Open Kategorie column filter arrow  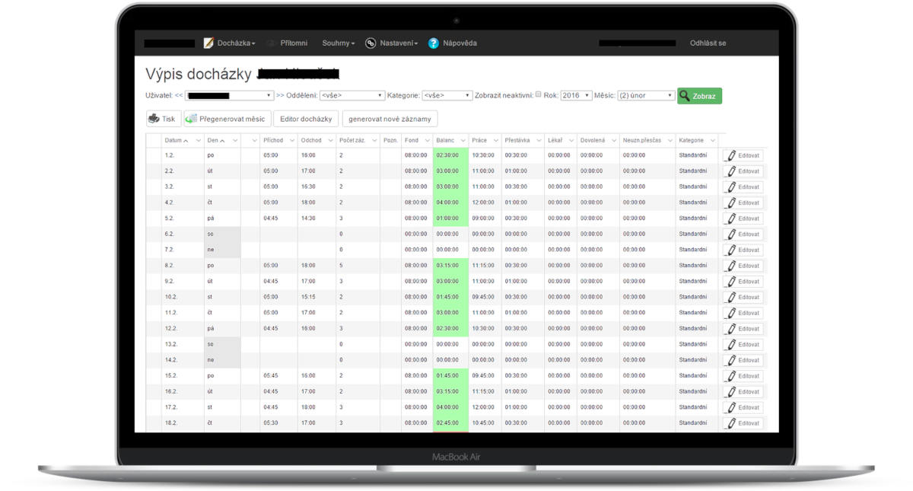(712, 140)
